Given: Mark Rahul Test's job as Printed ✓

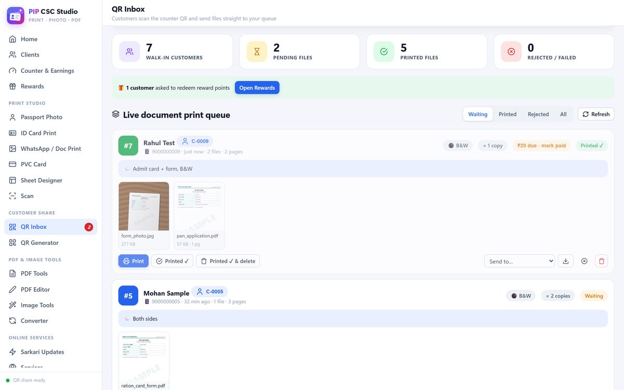Looking at the screenshot, I should point(172,261).
